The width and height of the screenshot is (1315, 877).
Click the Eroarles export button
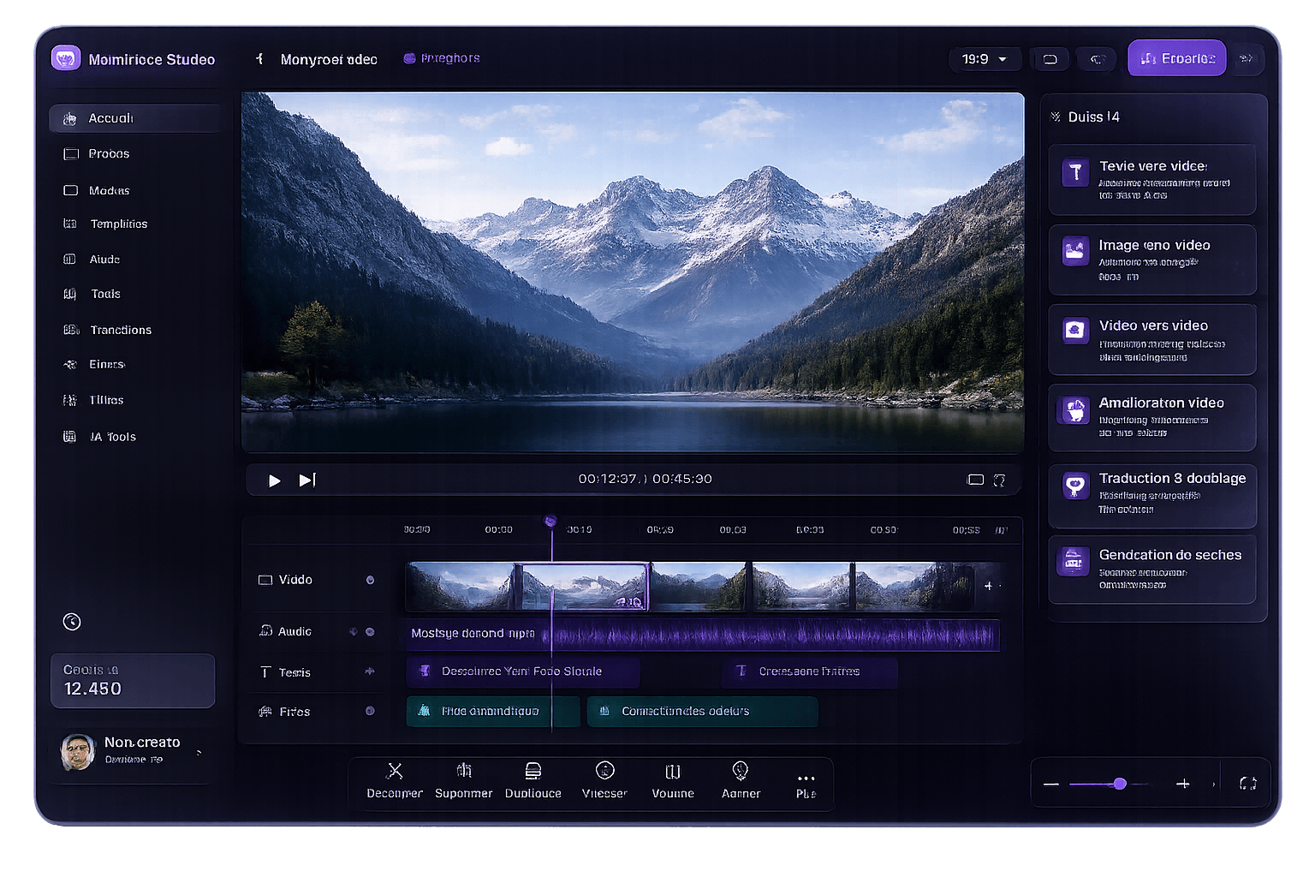pyautogui.click(x=1177, y=58)
